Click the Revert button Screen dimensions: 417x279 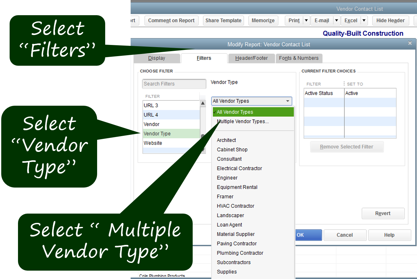(383, 214)
